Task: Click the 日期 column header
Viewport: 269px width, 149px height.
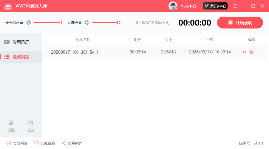Action: [x=210, y=40]
